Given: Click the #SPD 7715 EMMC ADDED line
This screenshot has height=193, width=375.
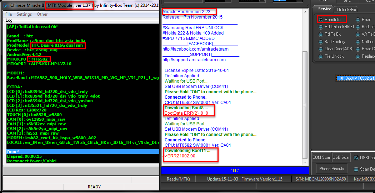Looking at the screenshot, I should pyautogui.click(x=189, y=38).
